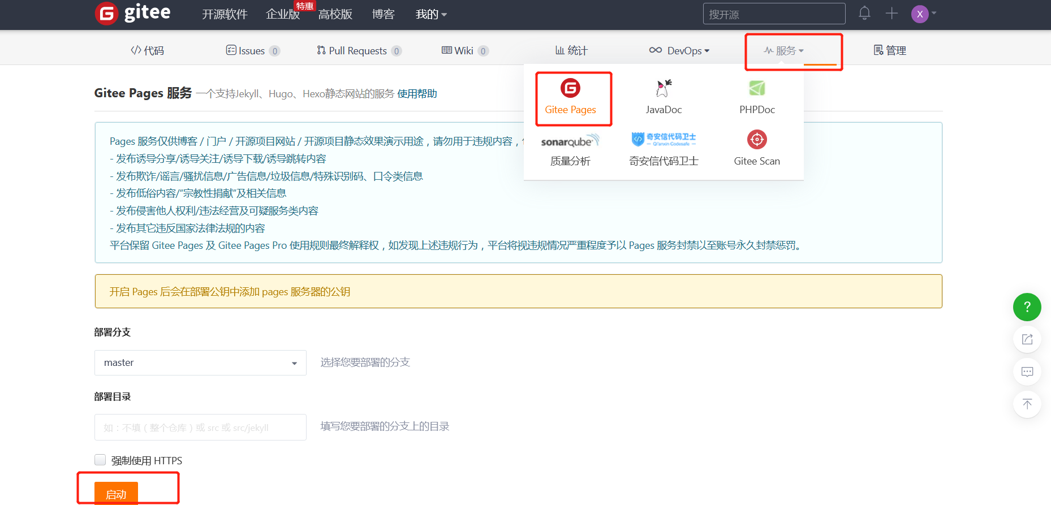Select the sonarqube 质量分析 logo
The height and width of the screenshot is (505, 1051).
570,141
